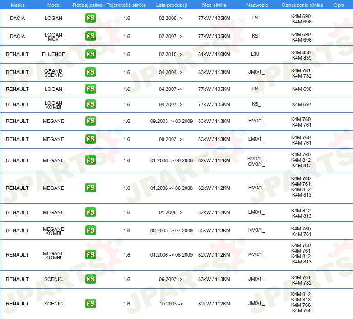Screen dimensions: 353x319
Task: Click the Moc silnika column header
Action: 214,5
